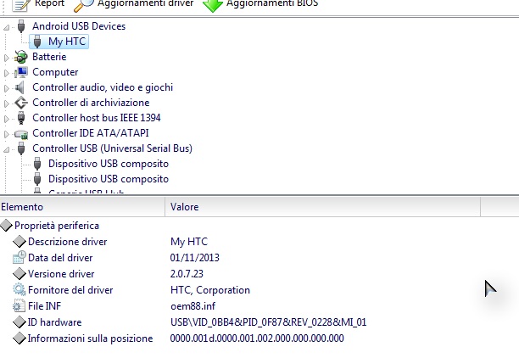This screenshot has height=358, width=519.
Task: Click the Computer category icon
Action: point(21,72)
